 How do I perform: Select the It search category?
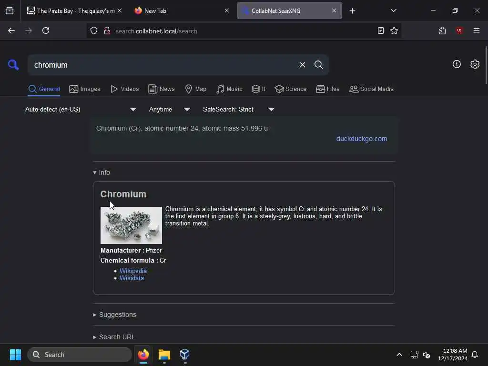[258, 89]
